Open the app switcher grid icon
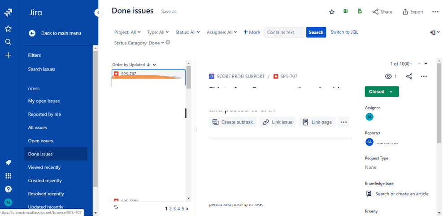The image size is (448, 216). pyautogui.click(x=8, y=176)
